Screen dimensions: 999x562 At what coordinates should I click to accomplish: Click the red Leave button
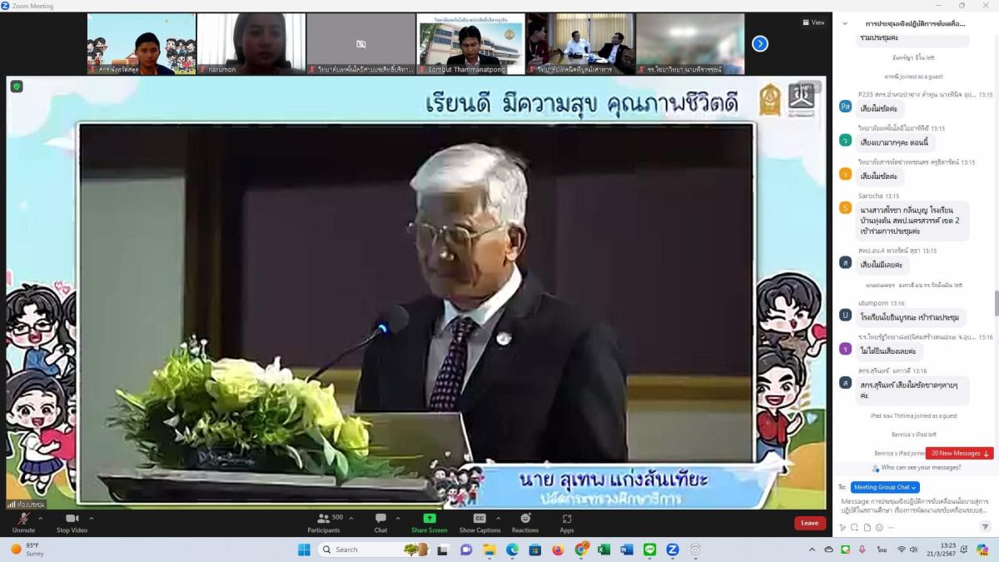click(x=810, y=523)
